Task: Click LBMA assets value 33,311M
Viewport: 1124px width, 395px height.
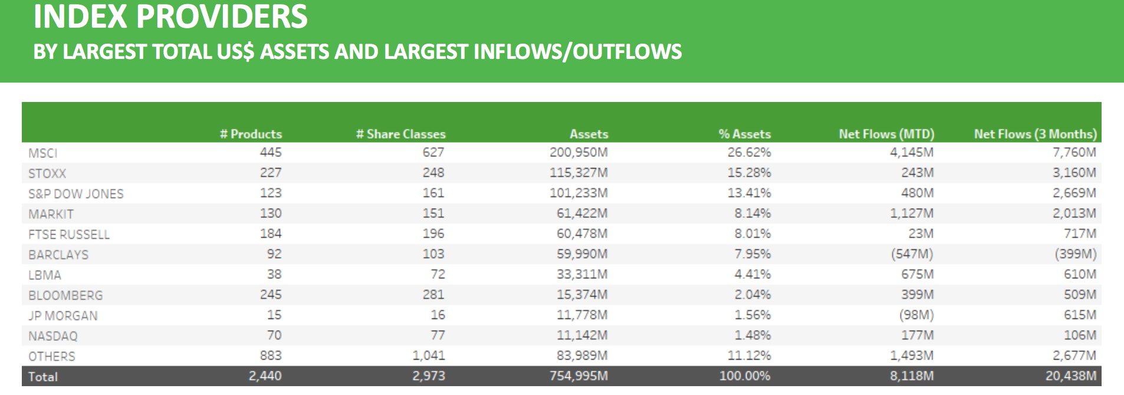Action: coord(582,274)
